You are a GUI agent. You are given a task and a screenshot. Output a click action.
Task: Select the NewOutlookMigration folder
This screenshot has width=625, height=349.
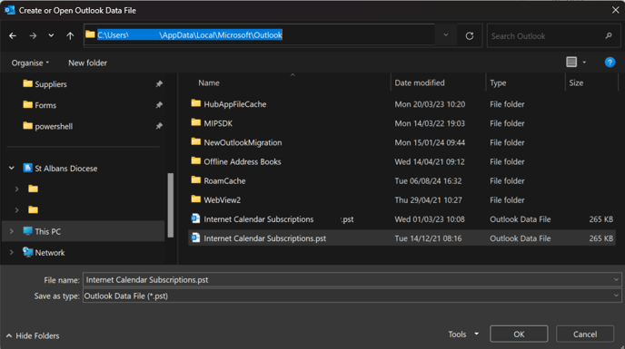tap(243, 142)
